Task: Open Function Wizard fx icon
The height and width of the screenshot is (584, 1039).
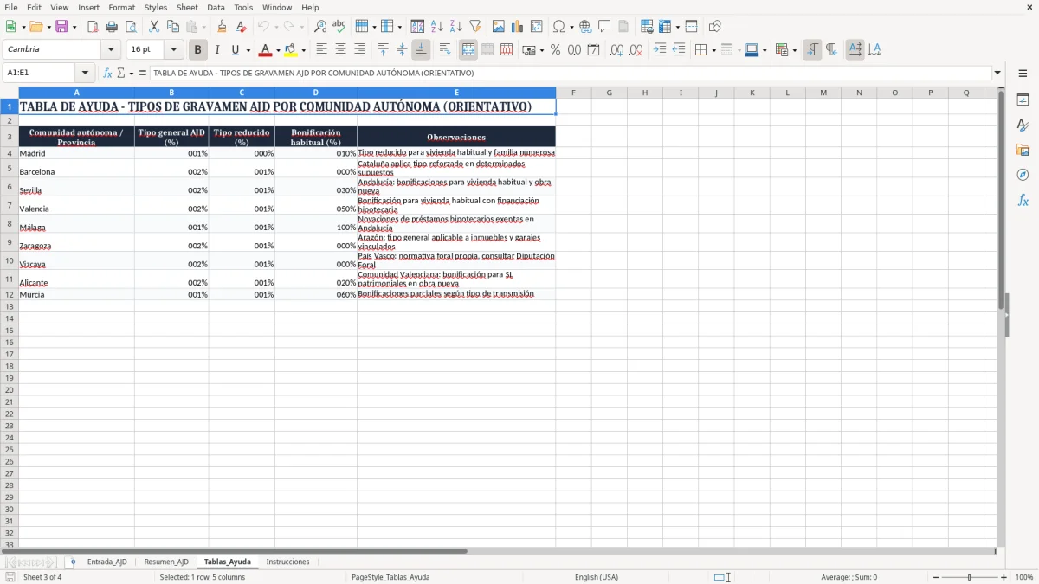Action: [x=107, y=73]
